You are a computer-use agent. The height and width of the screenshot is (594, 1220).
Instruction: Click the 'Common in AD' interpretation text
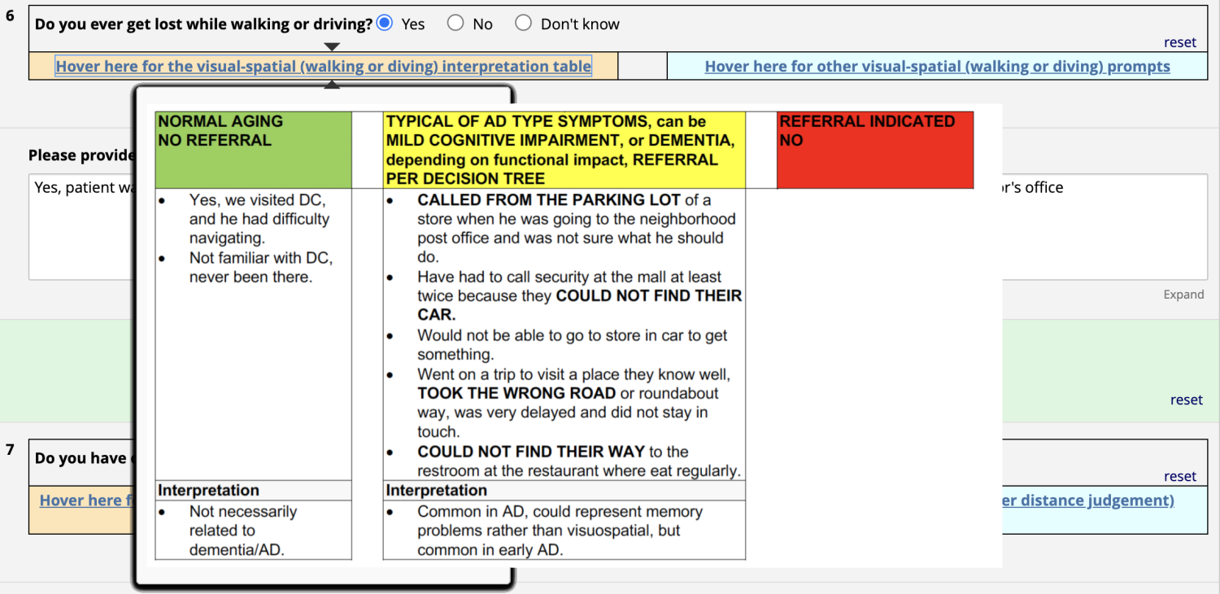pyautogui.click(x=560, y=531)
